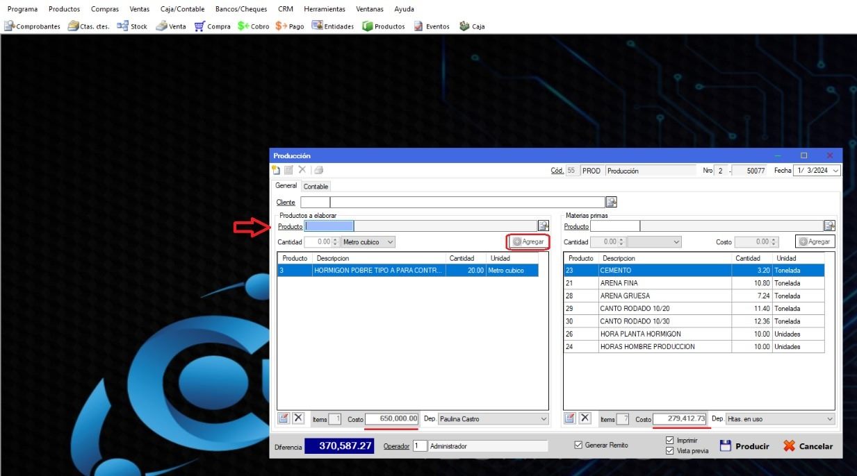Screen dimensions: 857x476
Task: Open Pago from the toolbar
Action: (290, 26)
